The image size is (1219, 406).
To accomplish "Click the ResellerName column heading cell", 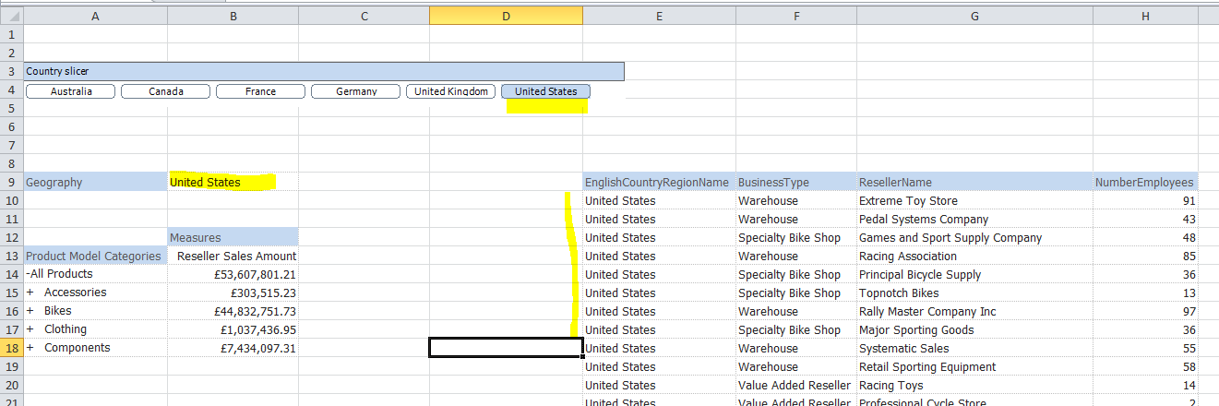I will tap(974, 183).
